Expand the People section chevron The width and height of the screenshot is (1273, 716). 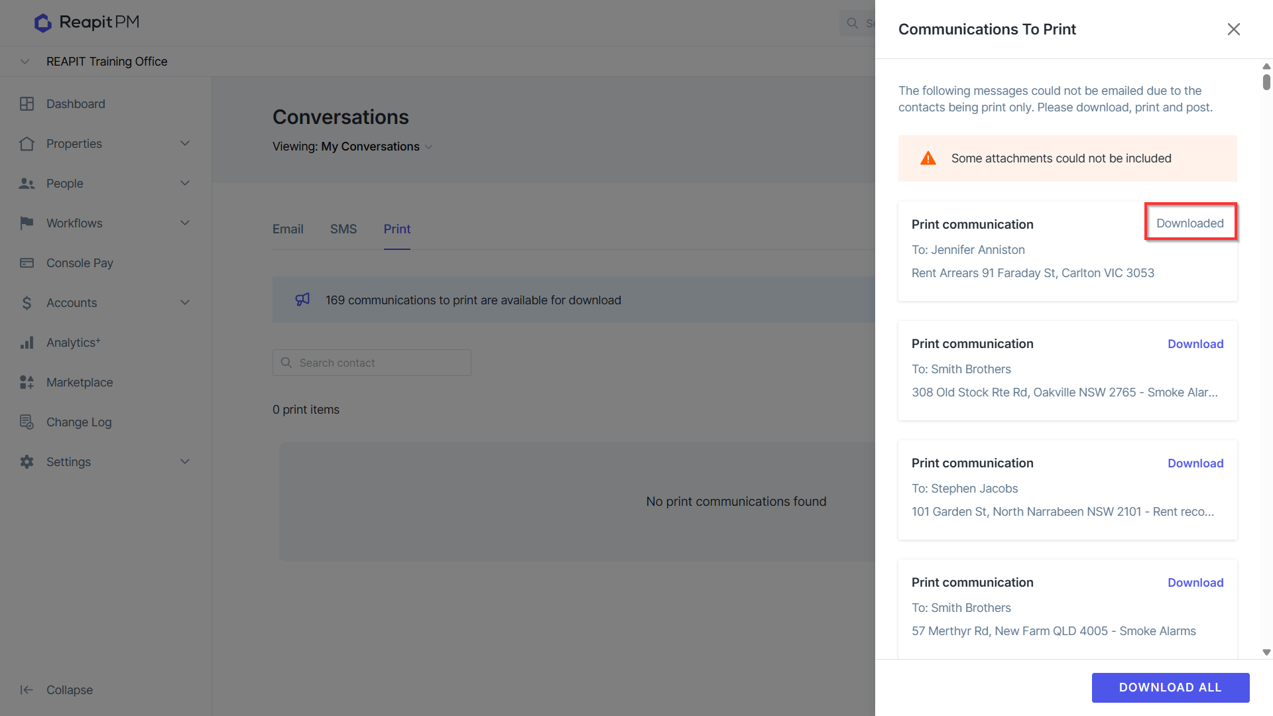[185, 184]
